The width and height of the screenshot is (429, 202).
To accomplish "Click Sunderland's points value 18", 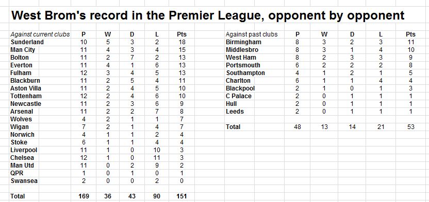I will coord(181,42).
